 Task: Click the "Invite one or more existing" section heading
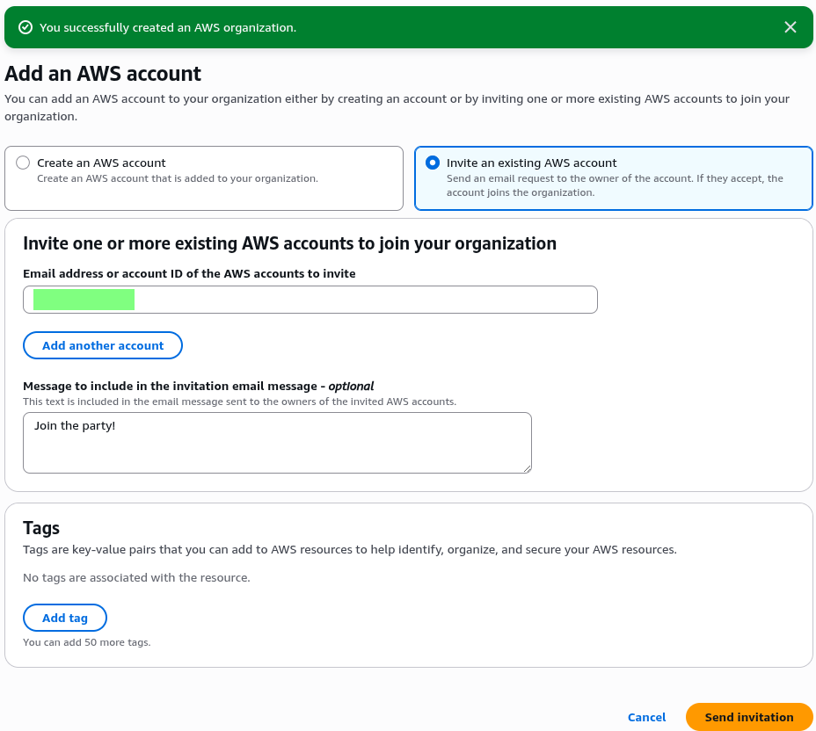289,243
